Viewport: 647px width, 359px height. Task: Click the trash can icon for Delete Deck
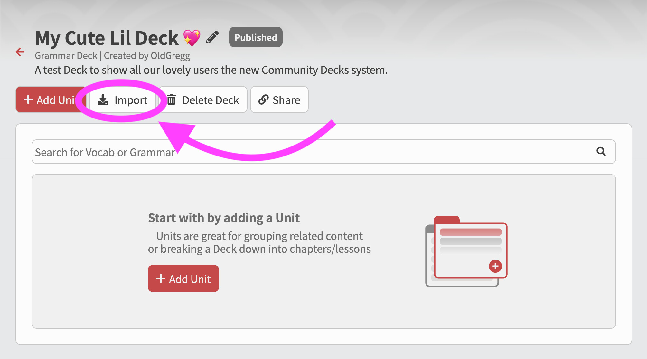click(172, 100)
